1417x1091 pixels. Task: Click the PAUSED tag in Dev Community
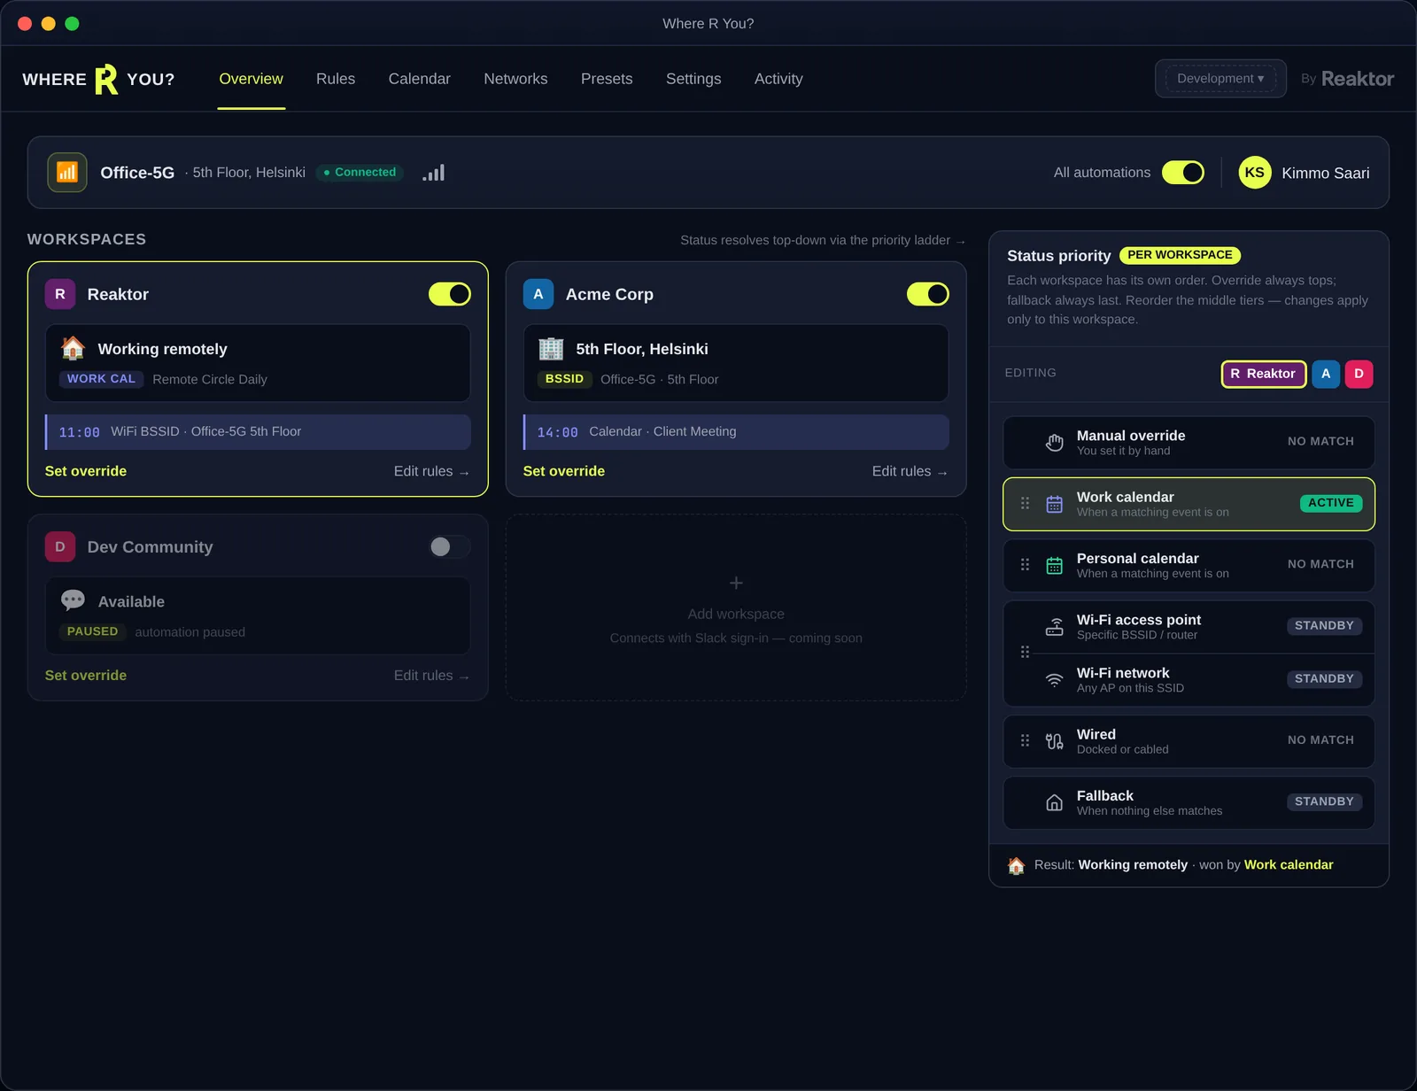coord(92,631)
